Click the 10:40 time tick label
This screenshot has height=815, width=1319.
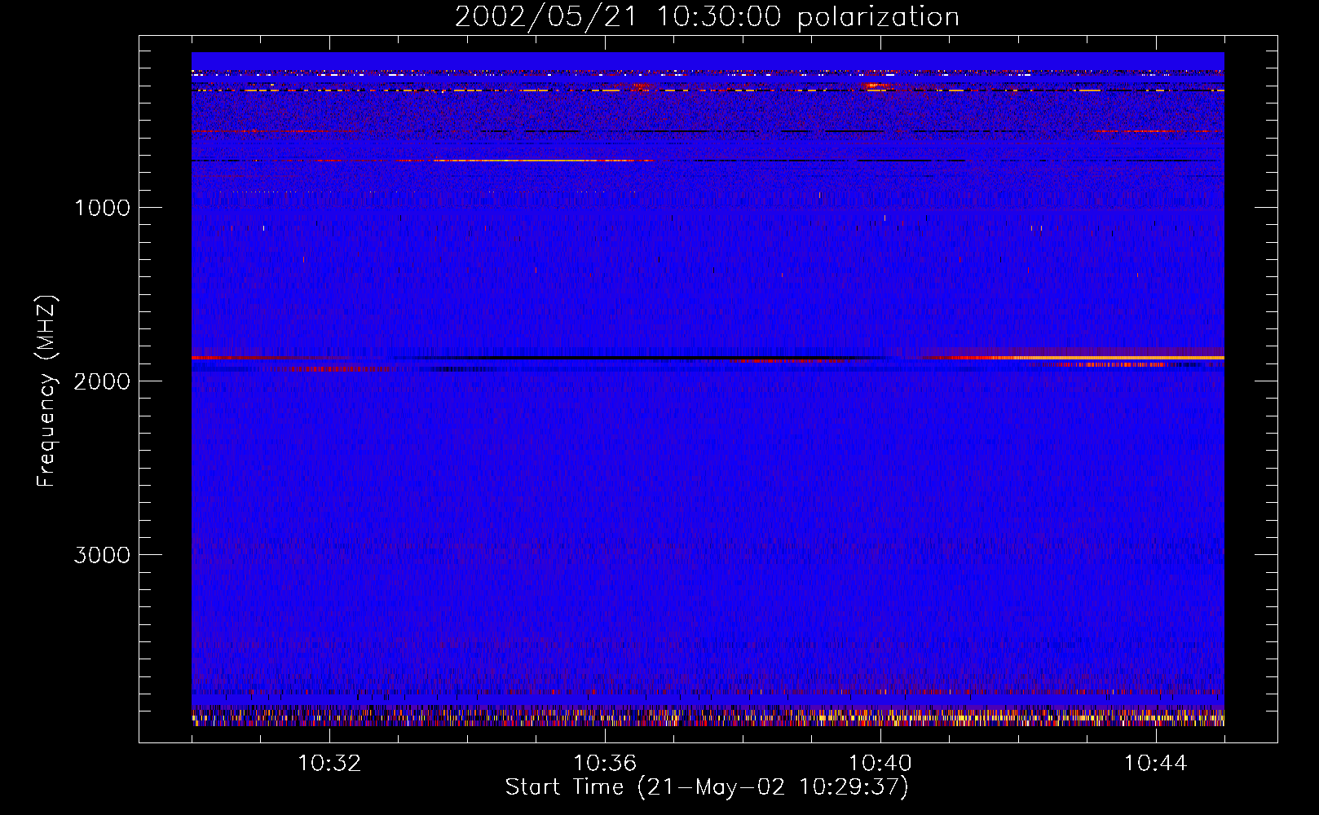pyautogui.click(x=880, y=764)
